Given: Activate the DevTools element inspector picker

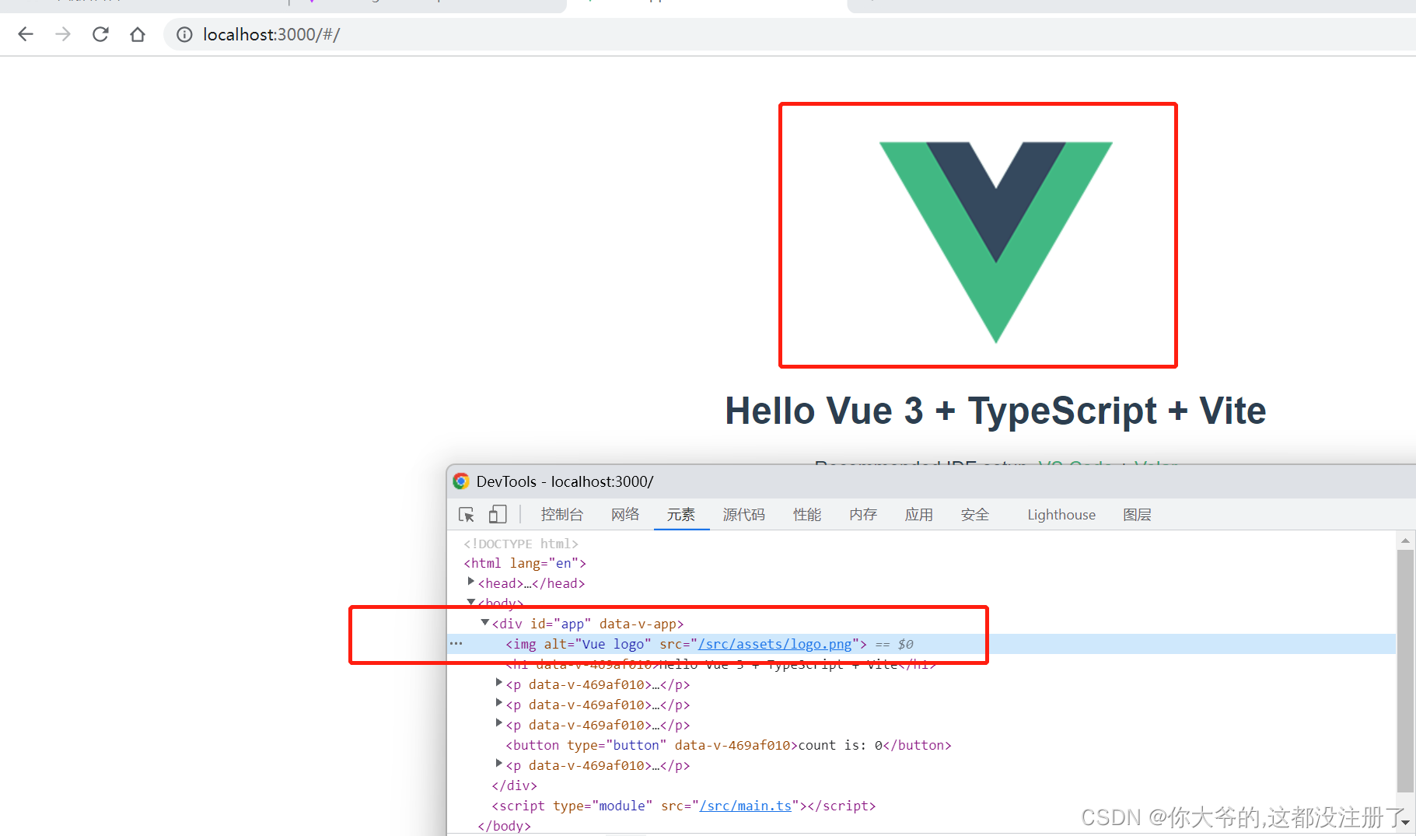Looking at the screenshot, I should (467, 515).
